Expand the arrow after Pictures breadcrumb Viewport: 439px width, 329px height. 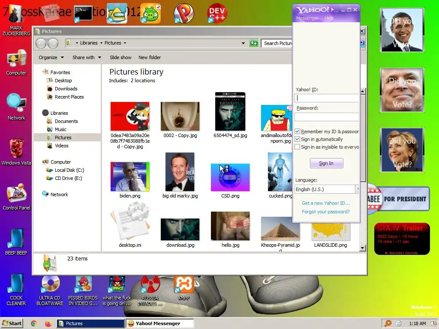[125, 43]
